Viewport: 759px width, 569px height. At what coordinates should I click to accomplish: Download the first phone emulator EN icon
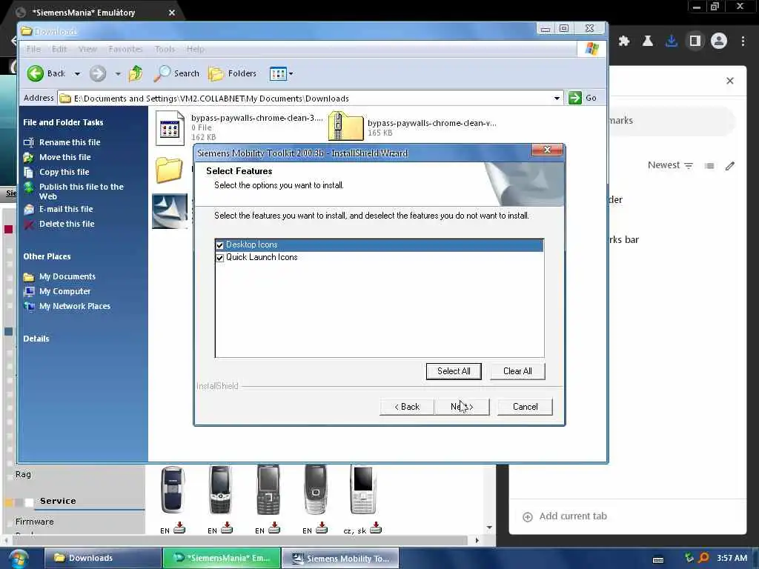pos(179,528)
